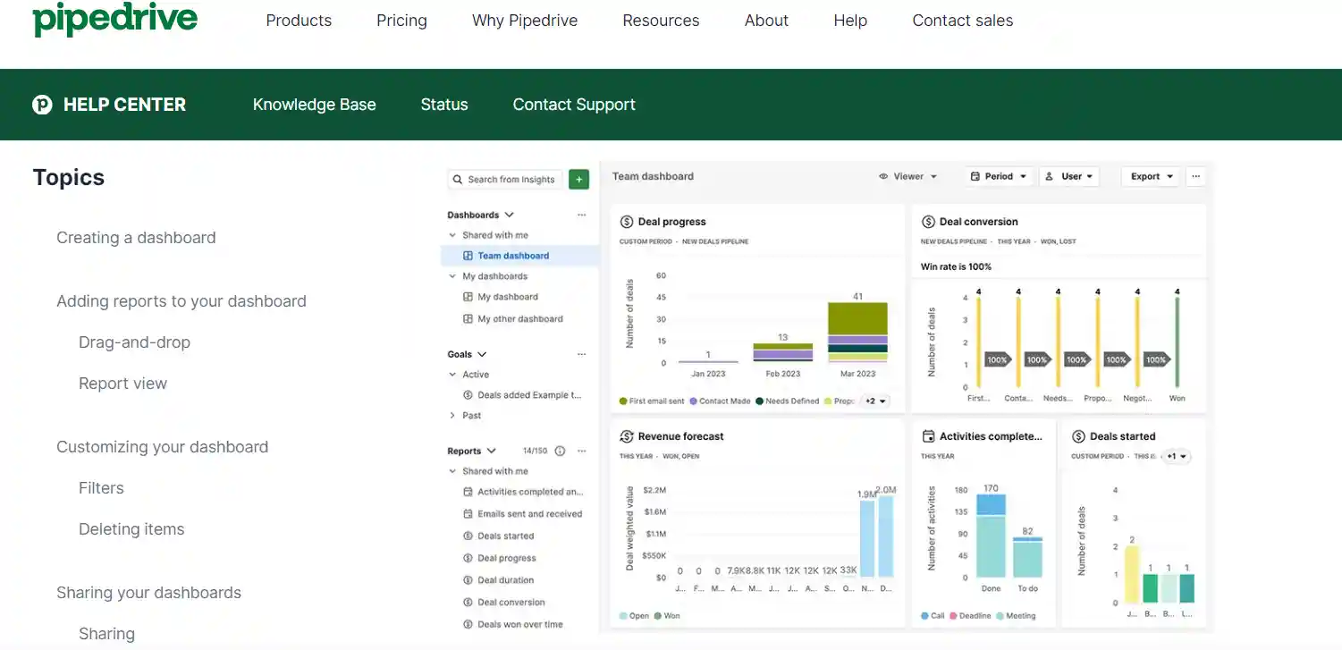Click the dollar icon beside Deal duration report
Image resolution: width=1342 pixels, height=650 pixels.
468,580
